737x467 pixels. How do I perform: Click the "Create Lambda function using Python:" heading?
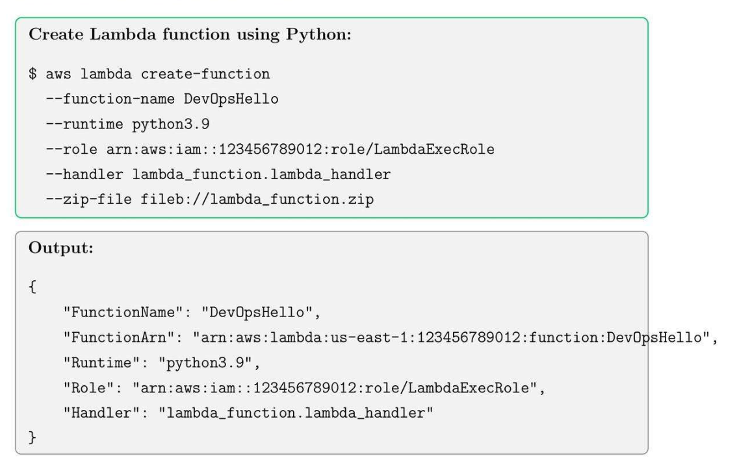click(190, 35)
